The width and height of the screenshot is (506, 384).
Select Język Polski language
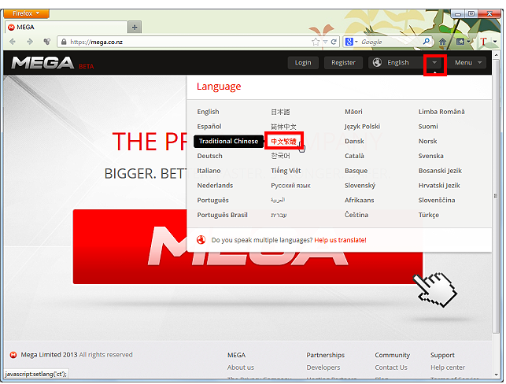362,127
